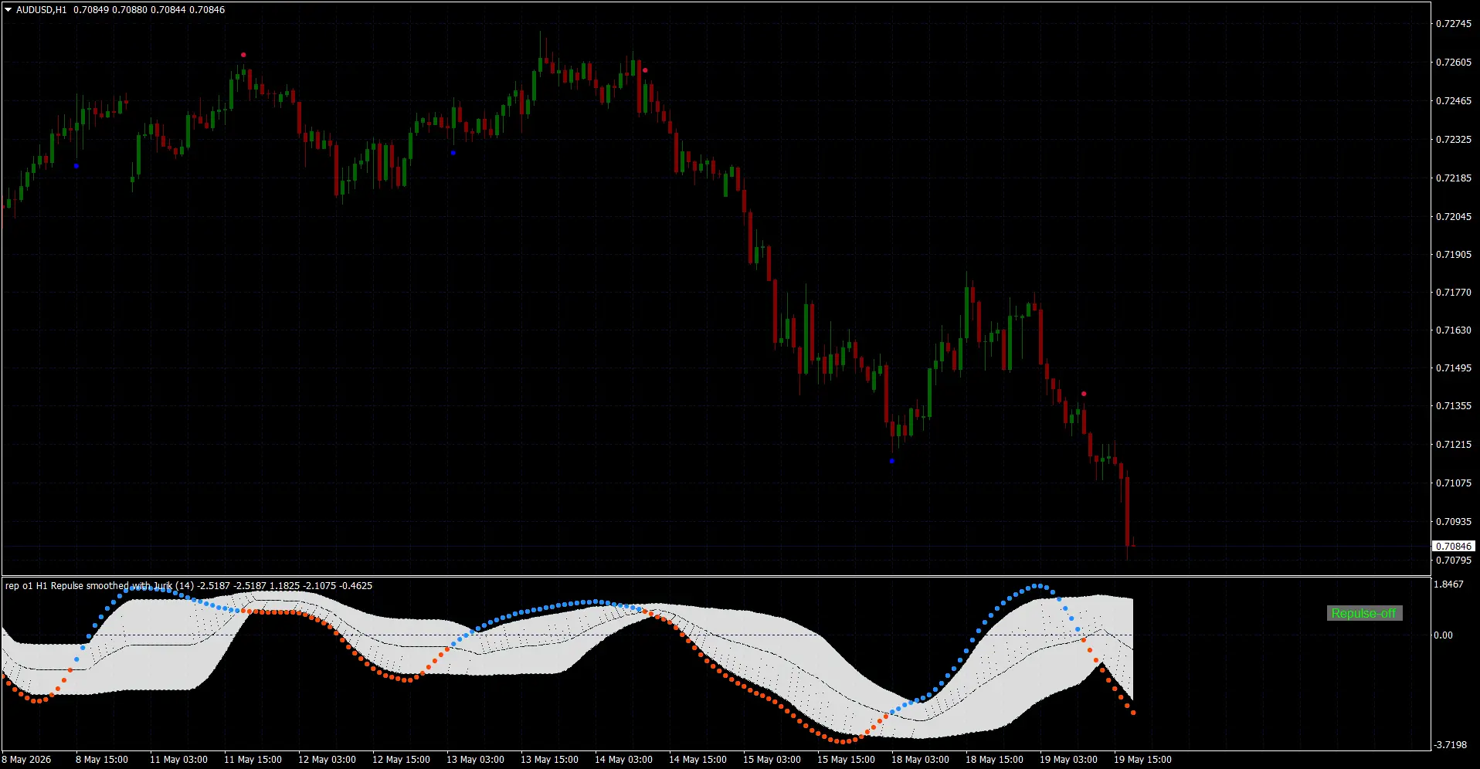The image size is (1480, 769).
Task: Click the current price label 0.70846
Action: 1454,546
